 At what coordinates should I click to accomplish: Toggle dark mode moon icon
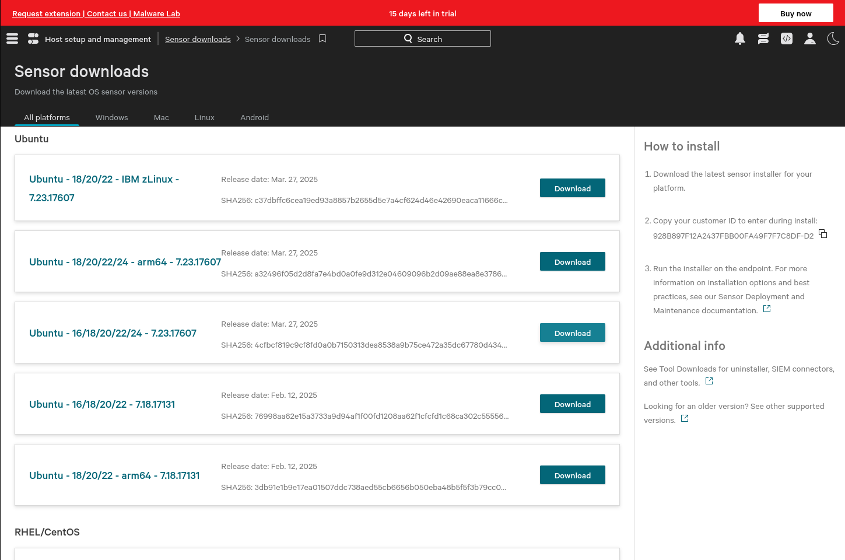point(833,39)
